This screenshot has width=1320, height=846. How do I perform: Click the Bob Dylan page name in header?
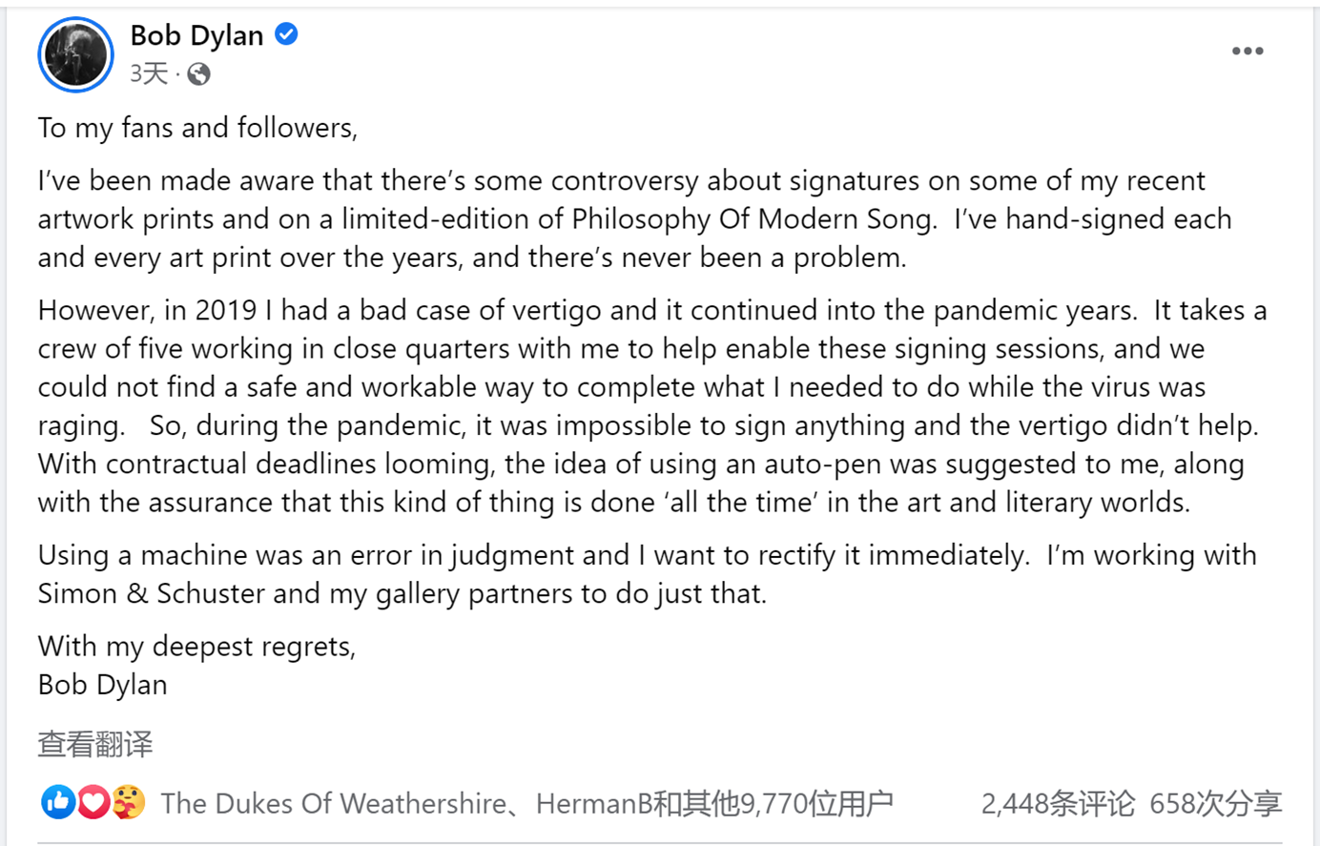pyautogui.click(x=196, y=35)
